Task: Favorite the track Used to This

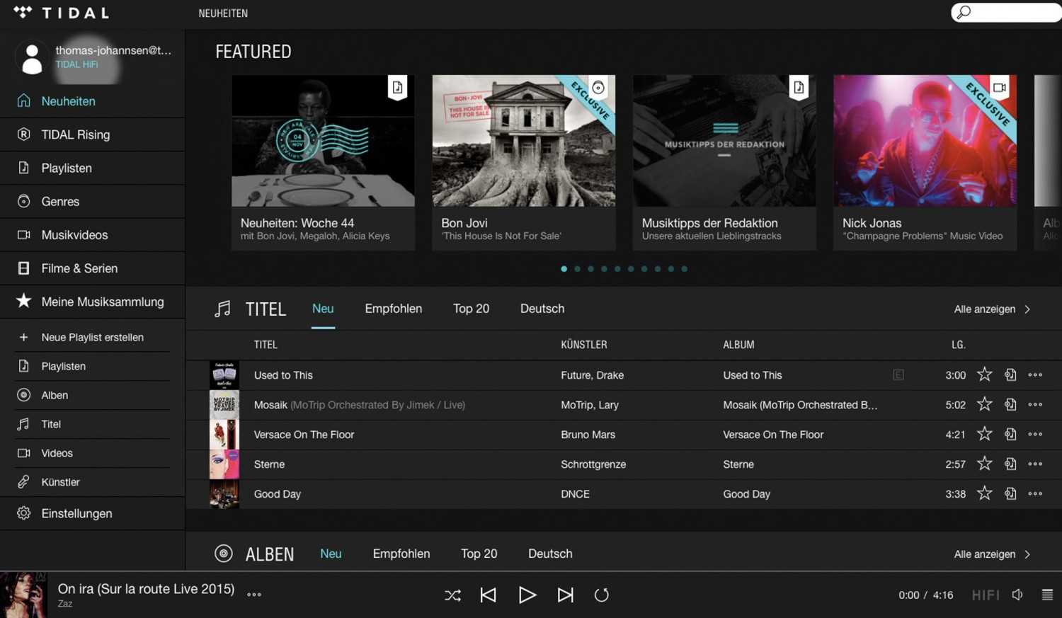Action: point(984,374)
